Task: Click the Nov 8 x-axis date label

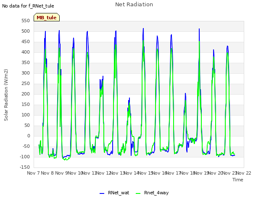Action: 47,173
